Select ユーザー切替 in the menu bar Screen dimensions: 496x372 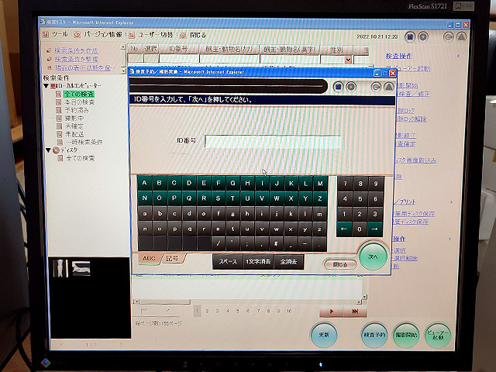point(155,35)
